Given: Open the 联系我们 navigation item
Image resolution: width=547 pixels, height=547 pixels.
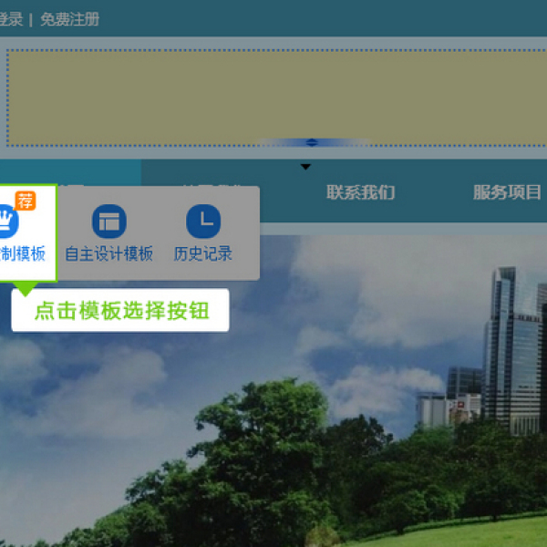Looking at the screenshot, I should point(360,192).
